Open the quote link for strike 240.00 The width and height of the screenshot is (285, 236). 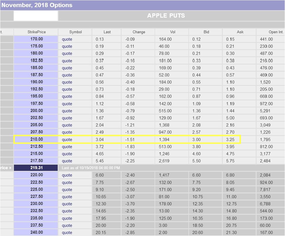pos(67,232)
